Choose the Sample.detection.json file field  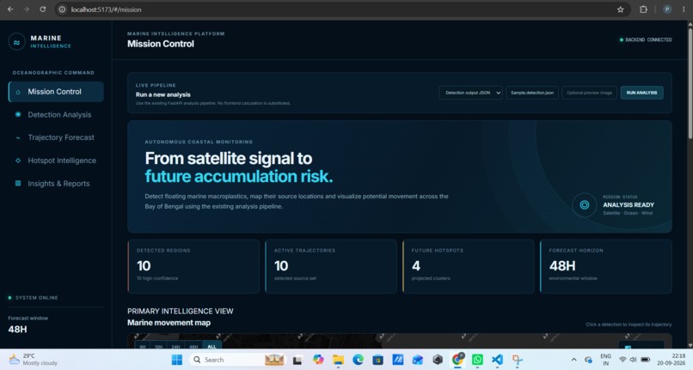(x=532, y=93)
